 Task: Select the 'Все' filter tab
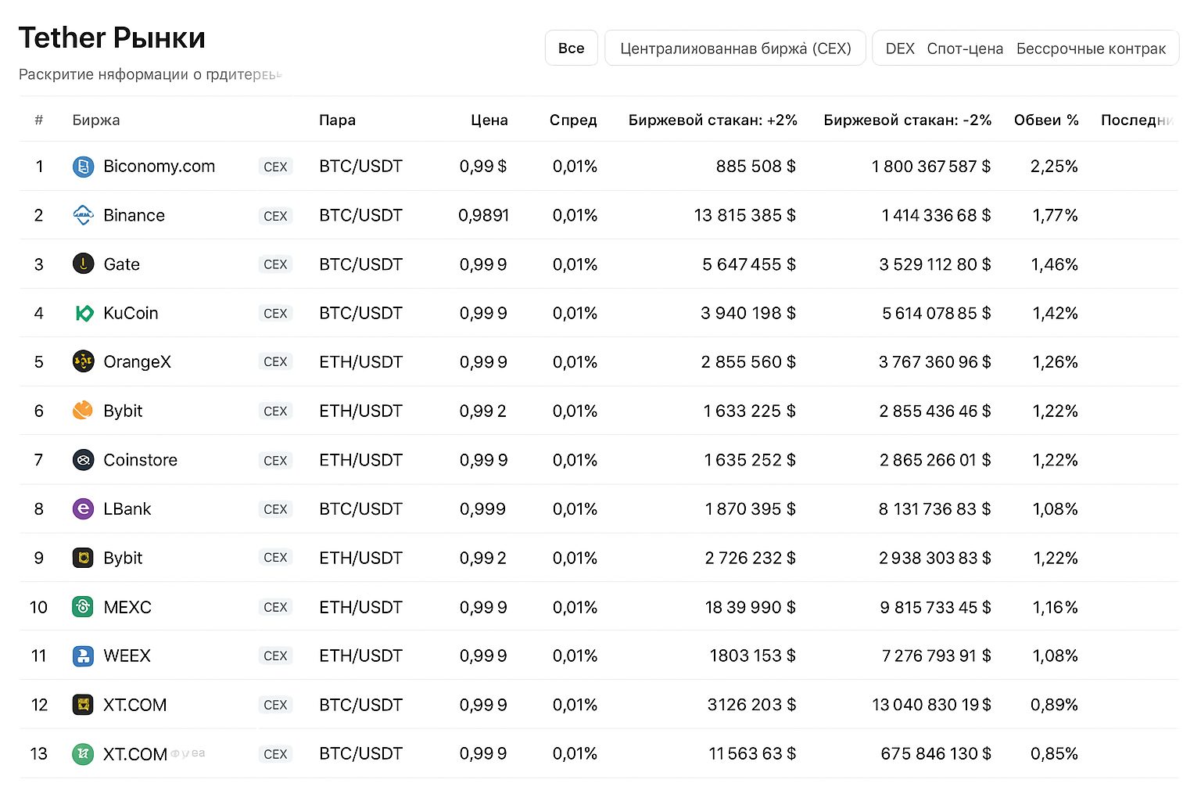[571, 48]
